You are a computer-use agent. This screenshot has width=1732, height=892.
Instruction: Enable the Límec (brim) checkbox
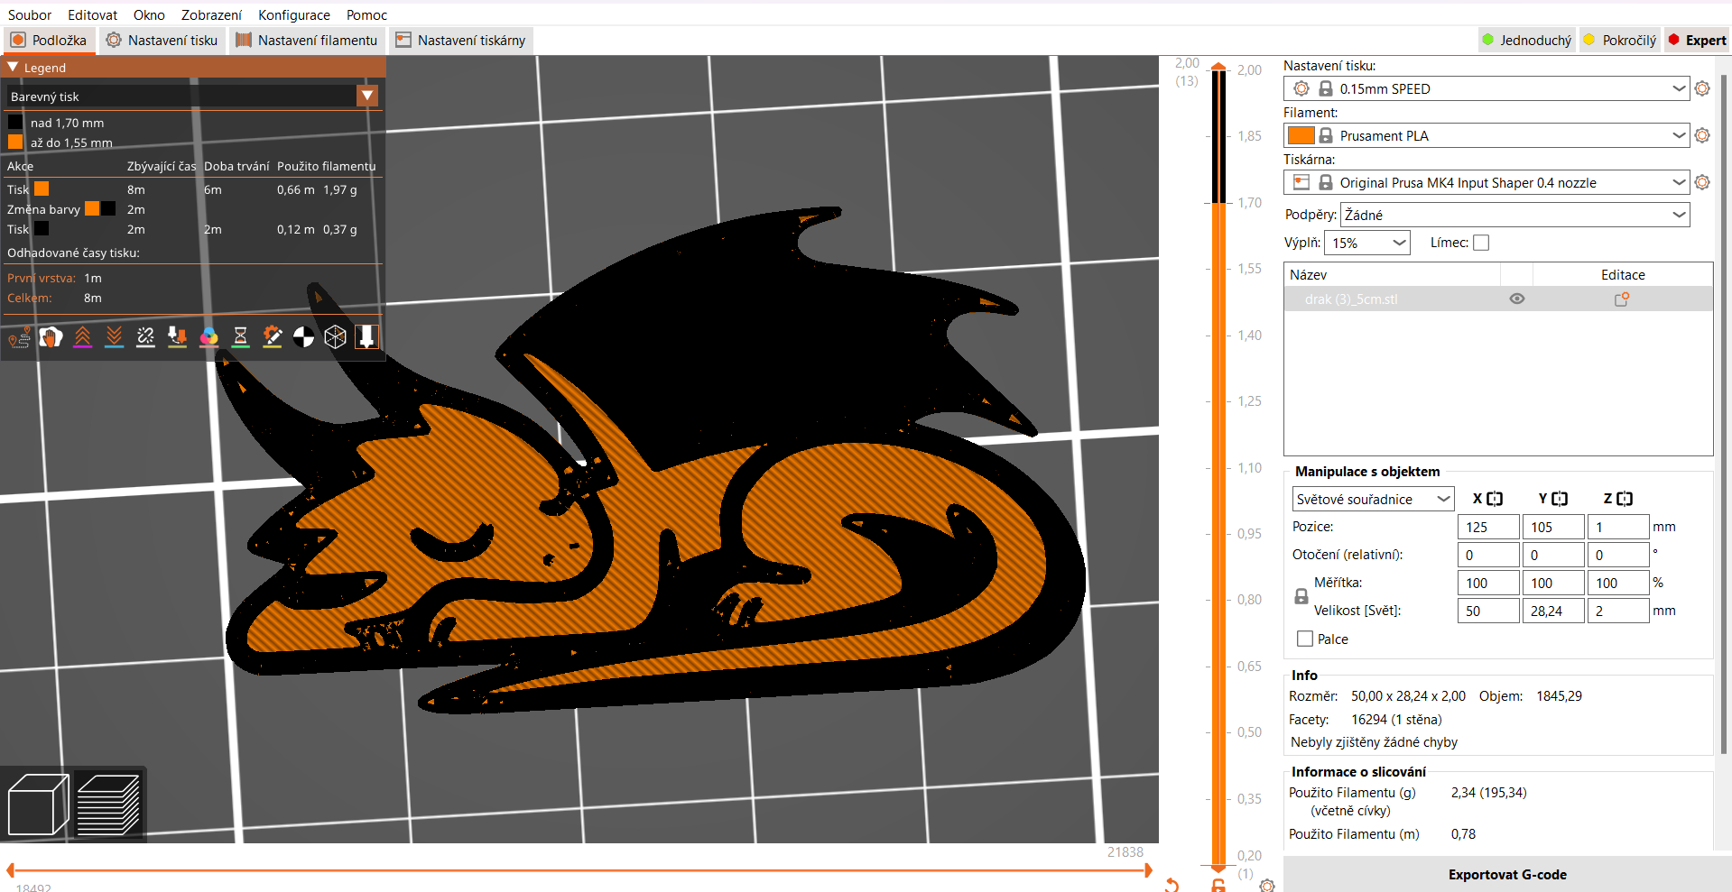[1481, 243]
